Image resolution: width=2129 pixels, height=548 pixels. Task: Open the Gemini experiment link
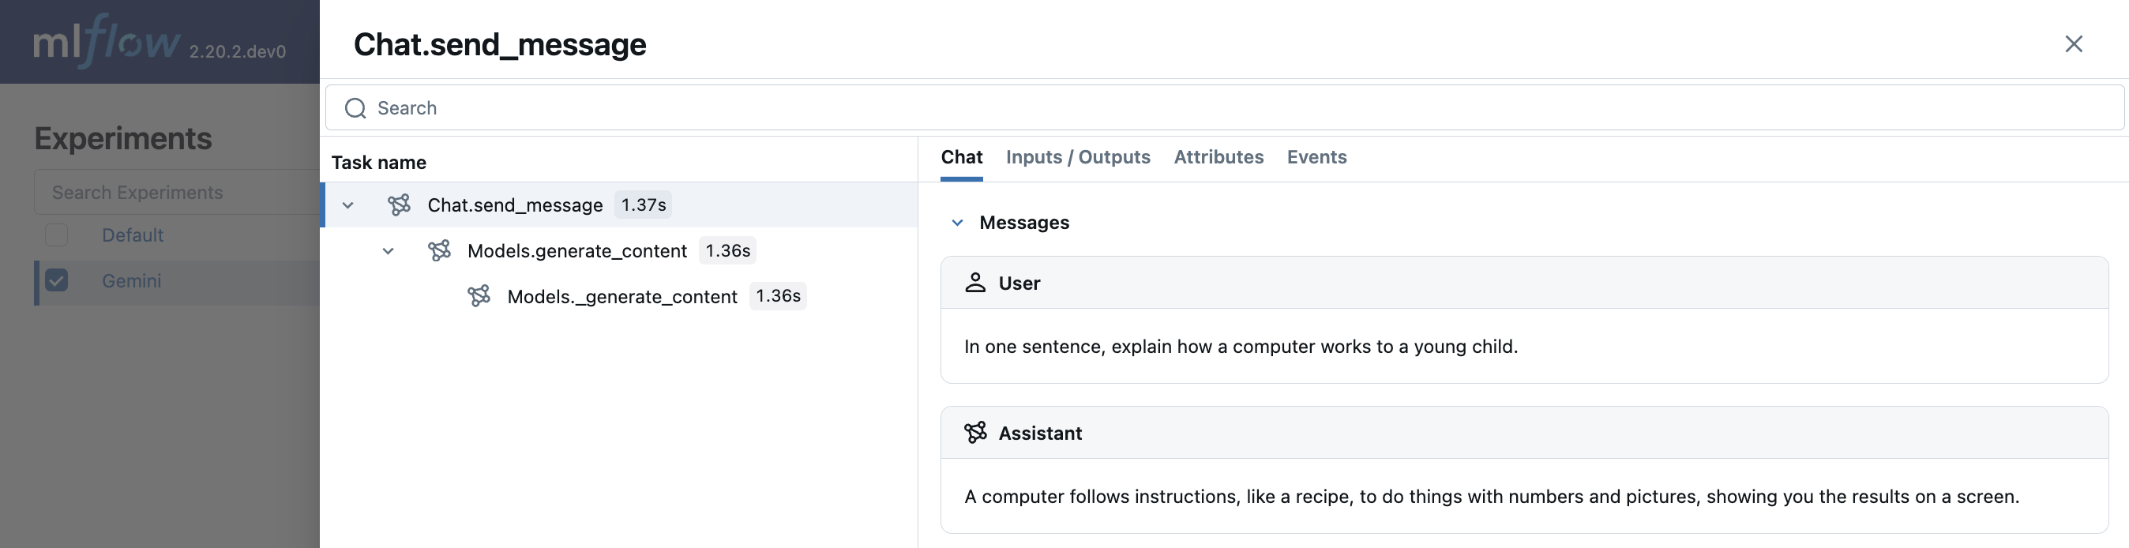click(131, 281)
